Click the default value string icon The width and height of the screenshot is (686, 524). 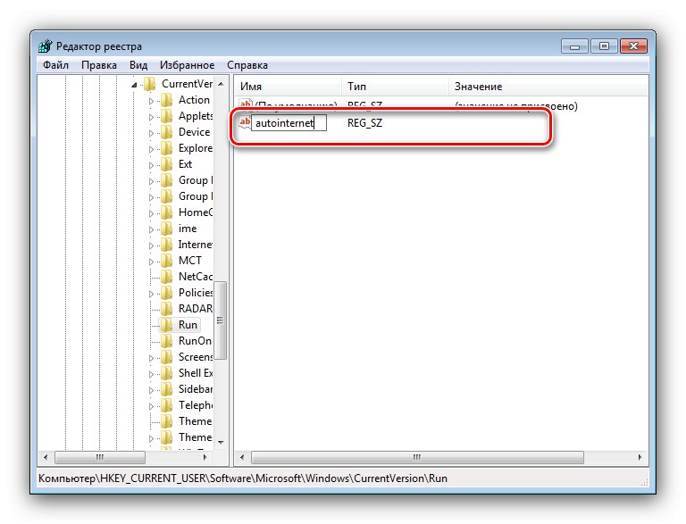(x=245, y=104)
